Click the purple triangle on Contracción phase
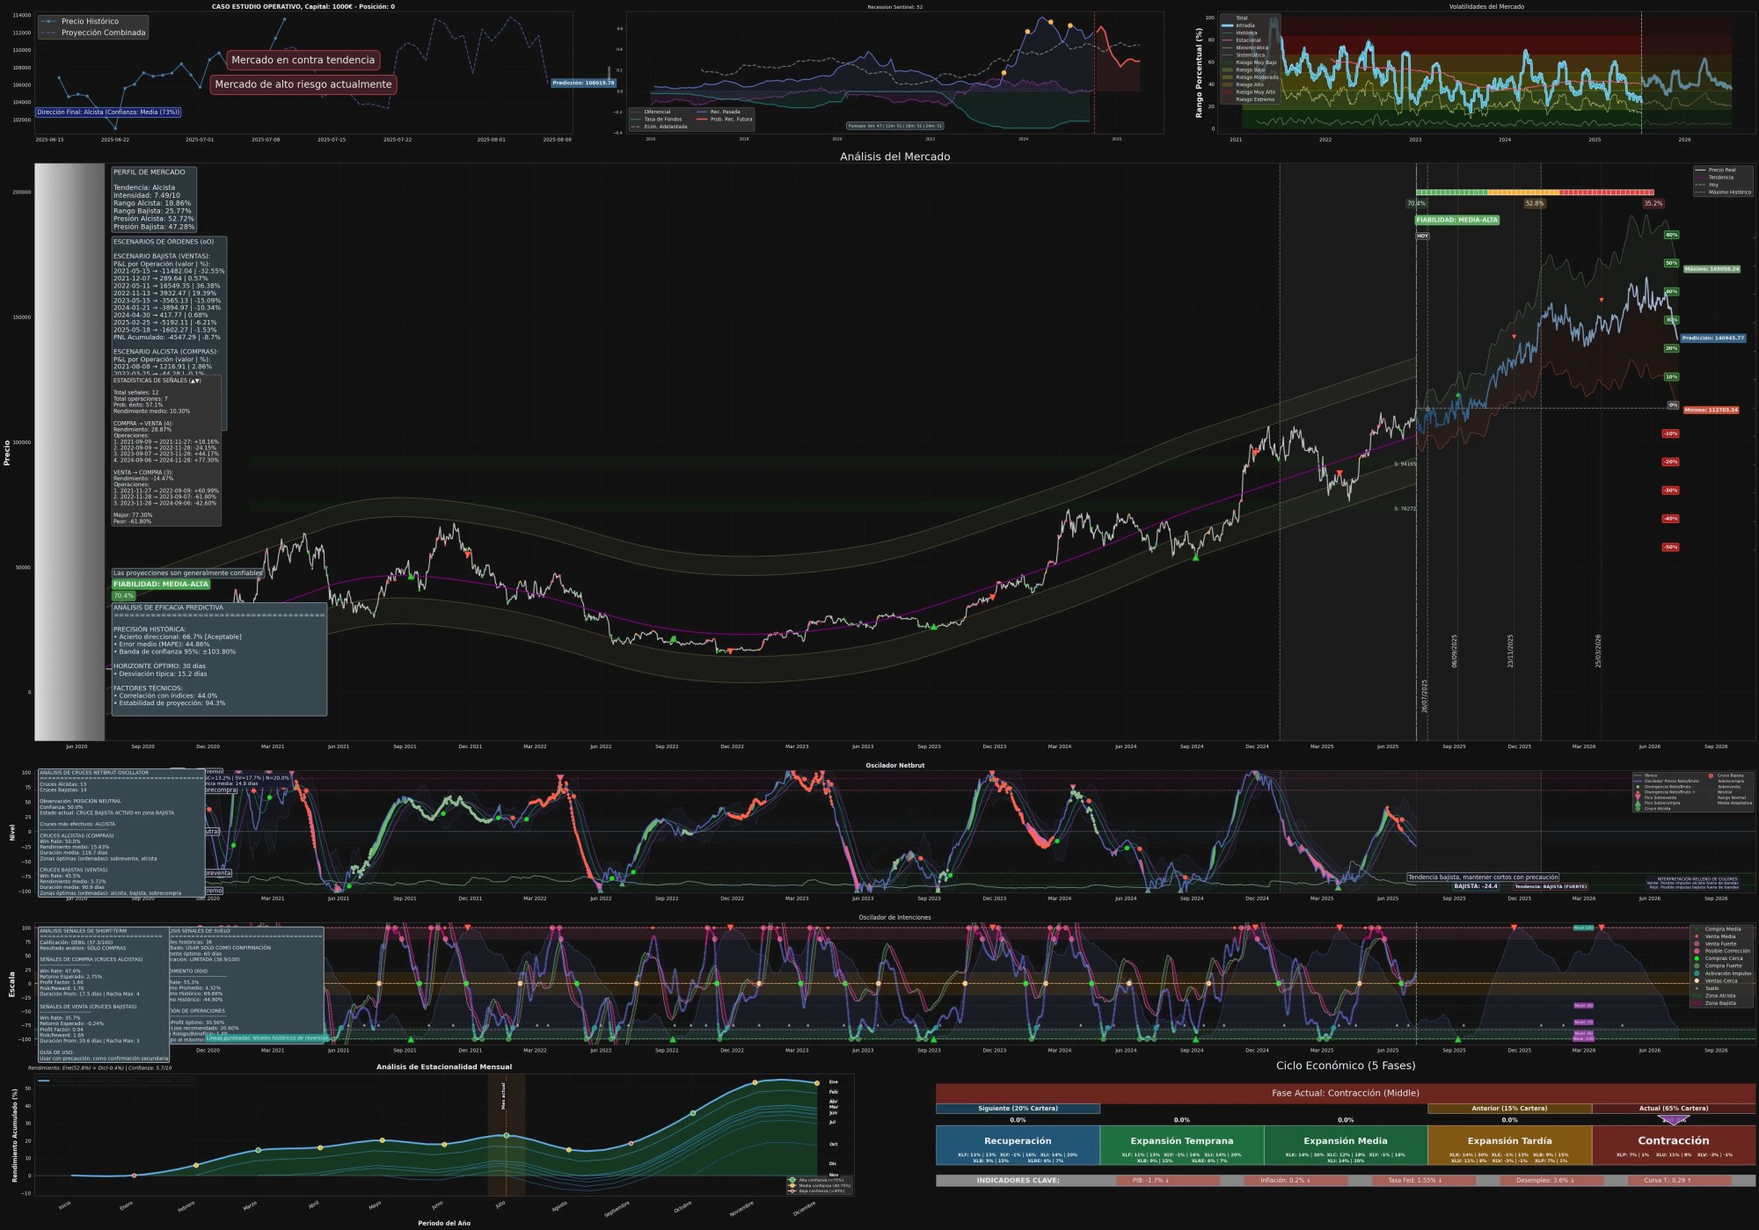 point(1673,1120)
